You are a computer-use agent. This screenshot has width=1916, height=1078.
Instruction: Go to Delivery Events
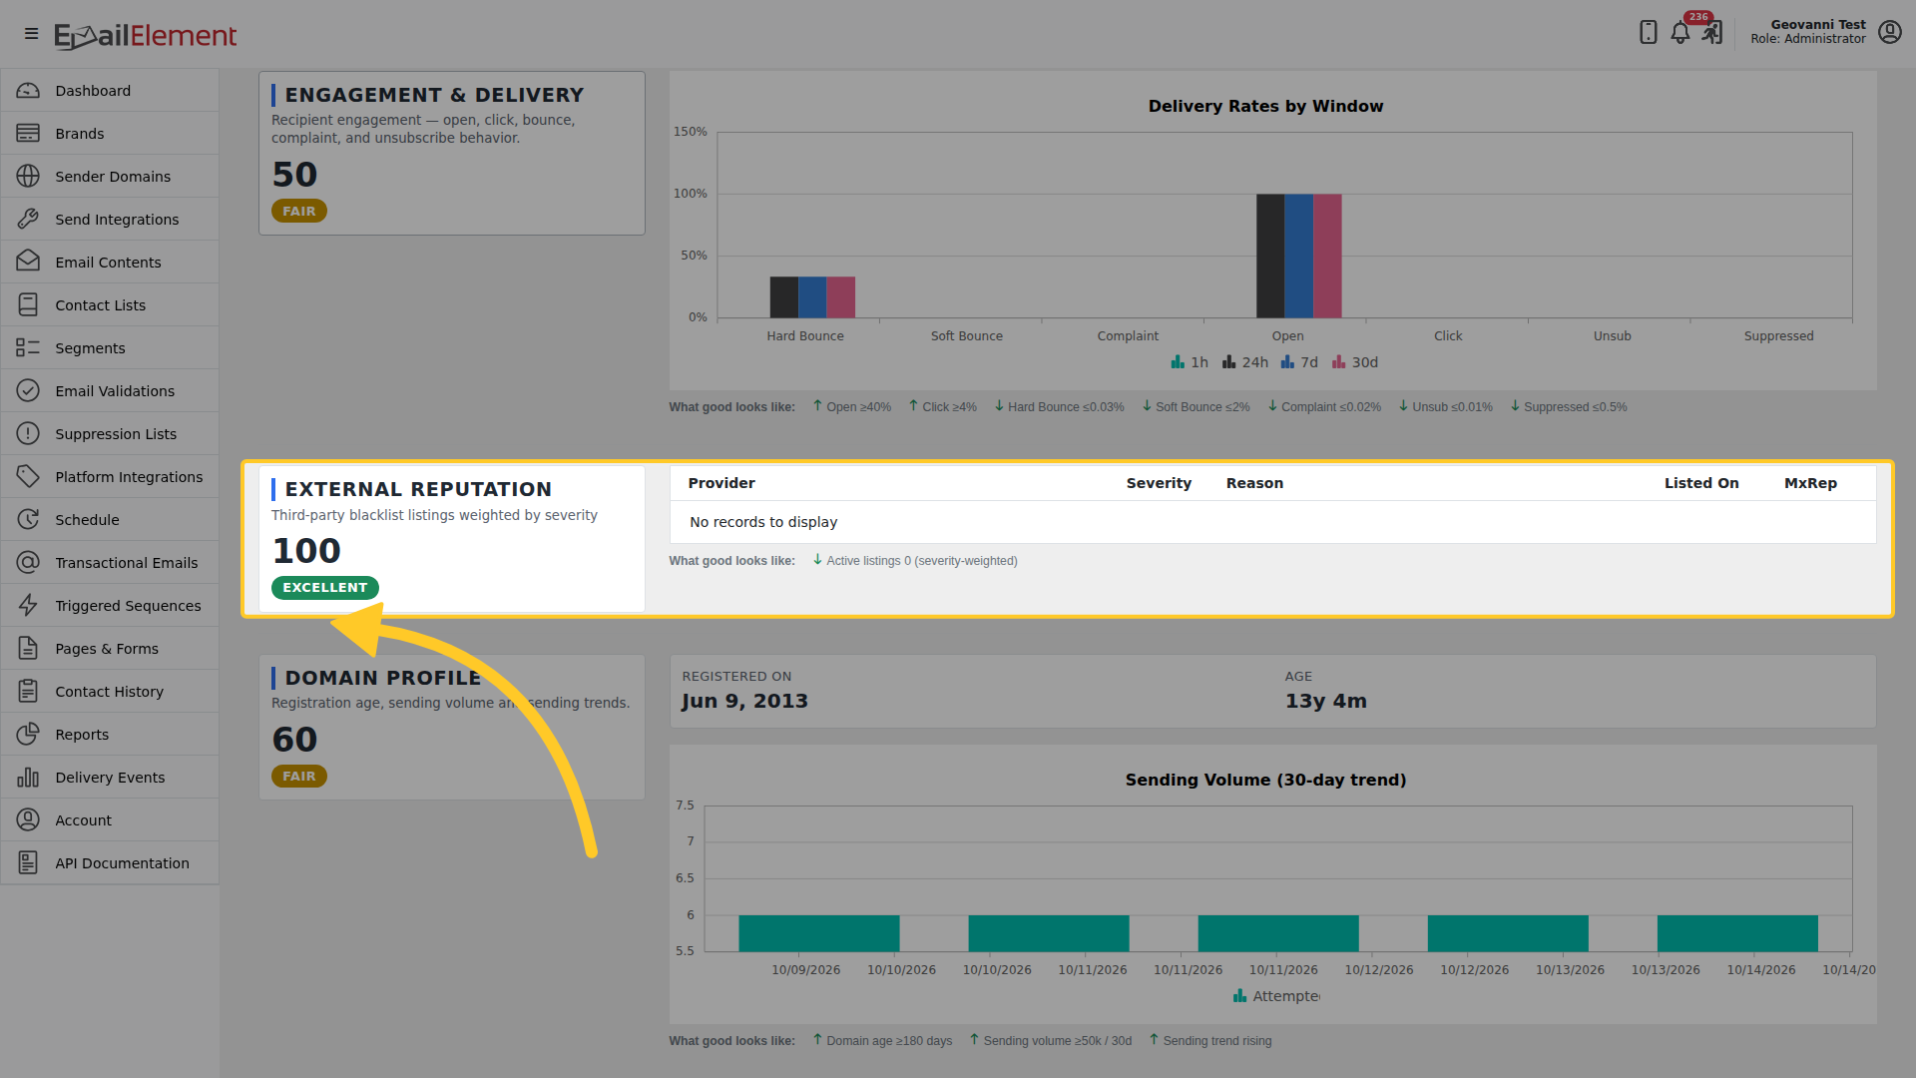110,778
